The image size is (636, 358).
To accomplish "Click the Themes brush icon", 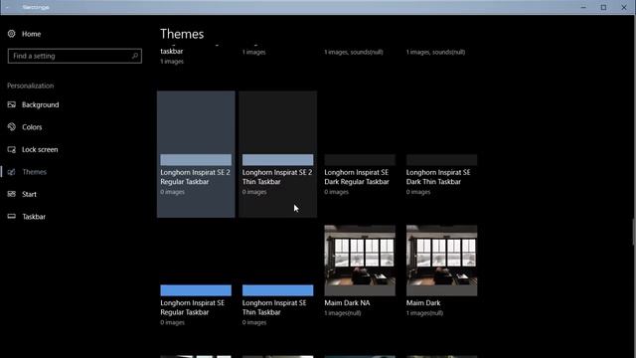I will pos(11,172).
